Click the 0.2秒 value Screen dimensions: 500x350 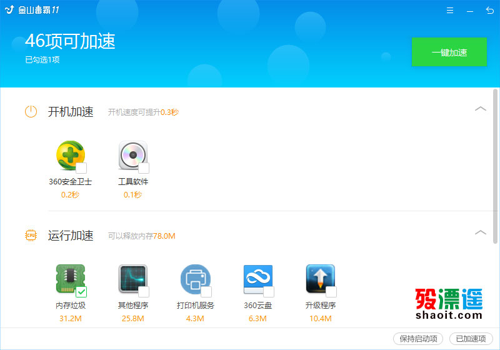tap(70, 195)
